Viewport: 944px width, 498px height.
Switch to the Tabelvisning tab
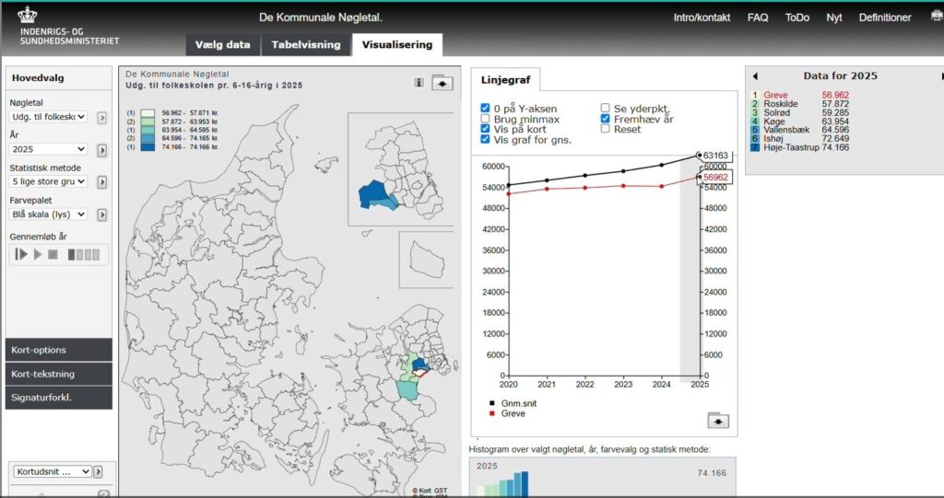305,44
